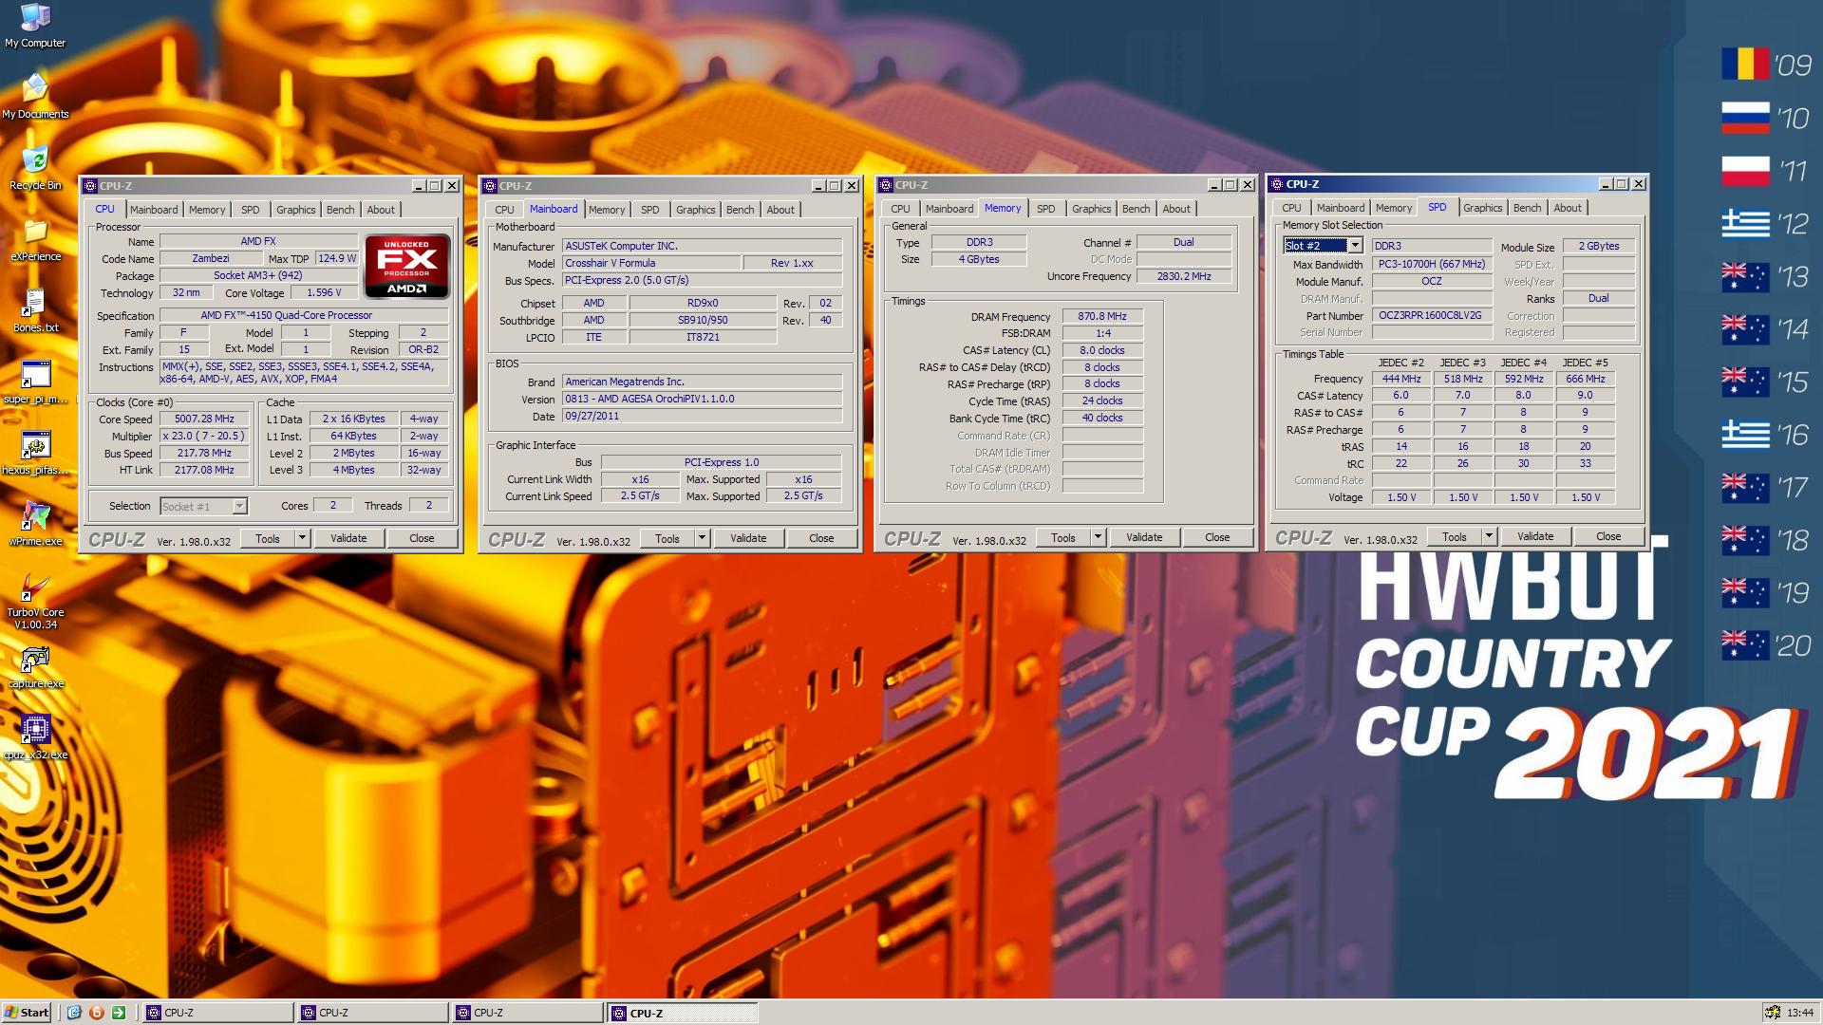Click Validate in Mainboard CPU-Z window
This screenshot has height=1025, width=1823.
pyautogui.click(x=748, y=538)
